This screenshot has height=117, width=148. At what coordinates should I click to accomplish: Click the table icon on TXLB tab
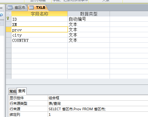31,7
